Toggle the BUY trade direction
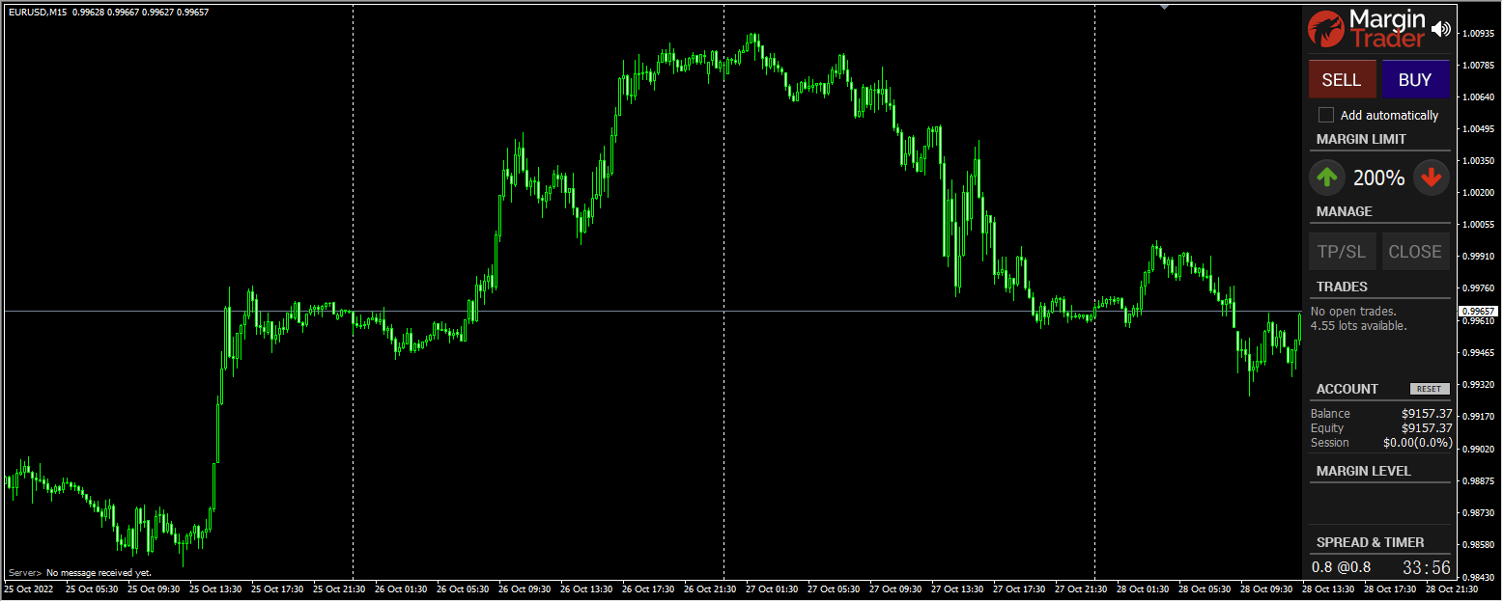 point(1416,79)
